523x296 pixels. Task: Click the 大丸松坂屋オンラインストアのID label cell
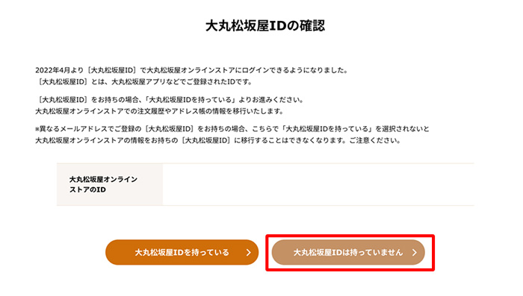110,184
